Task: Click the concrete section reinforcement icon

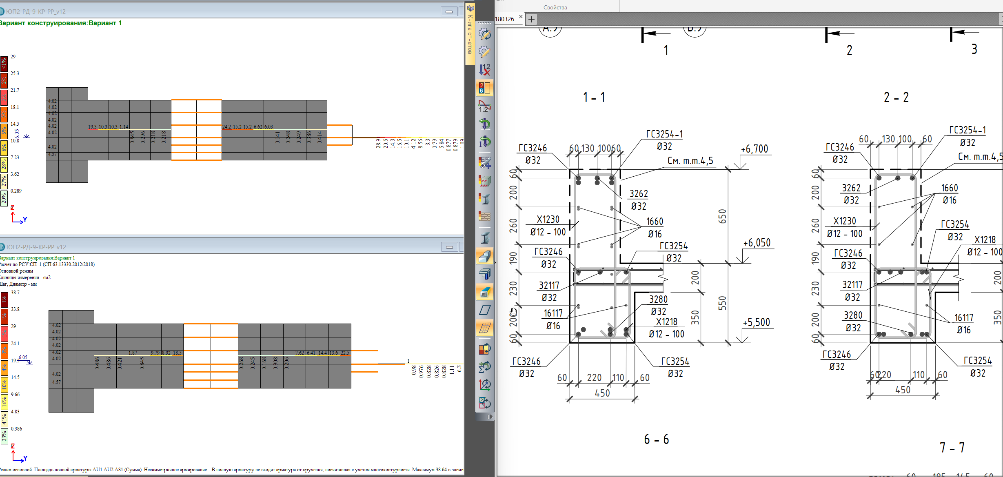Action: point(485,181)
